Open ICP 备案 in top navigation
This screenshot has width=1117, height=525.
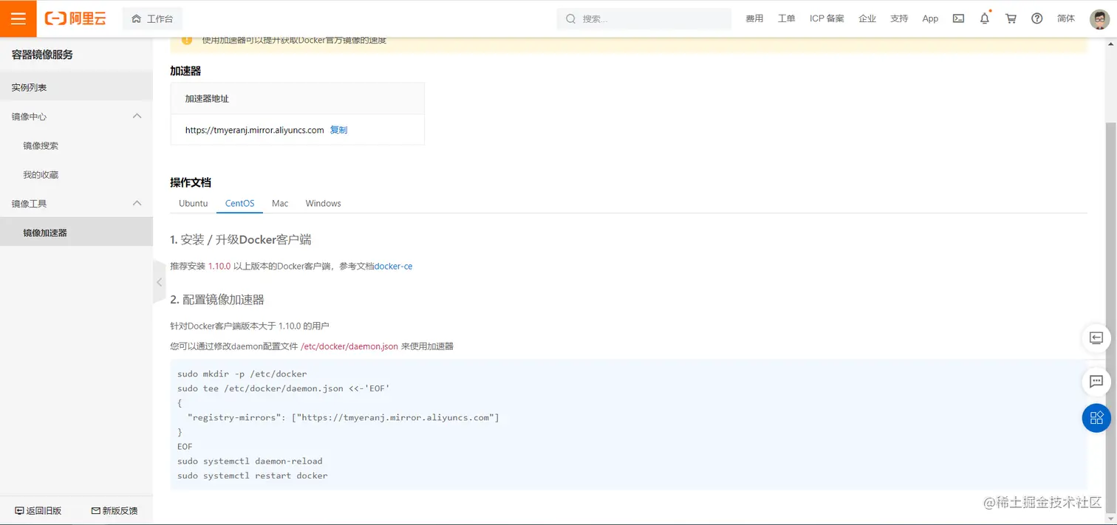click(x=827, y=18)
